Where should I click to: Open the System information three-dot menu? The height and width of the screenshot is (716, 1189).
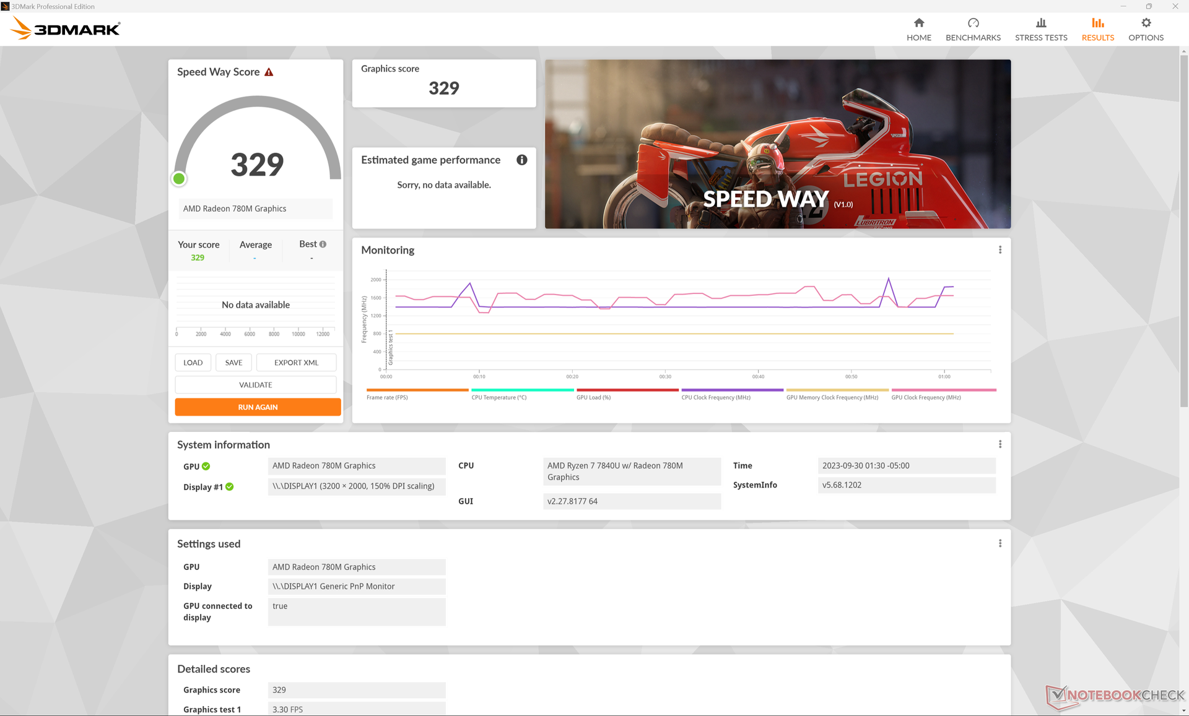tap(1000, 444)
